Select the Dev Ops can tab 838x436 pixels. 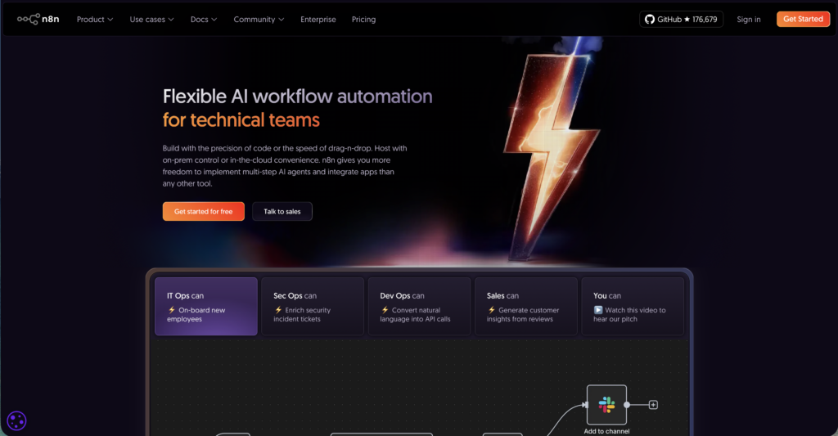(x=419, y=306)
